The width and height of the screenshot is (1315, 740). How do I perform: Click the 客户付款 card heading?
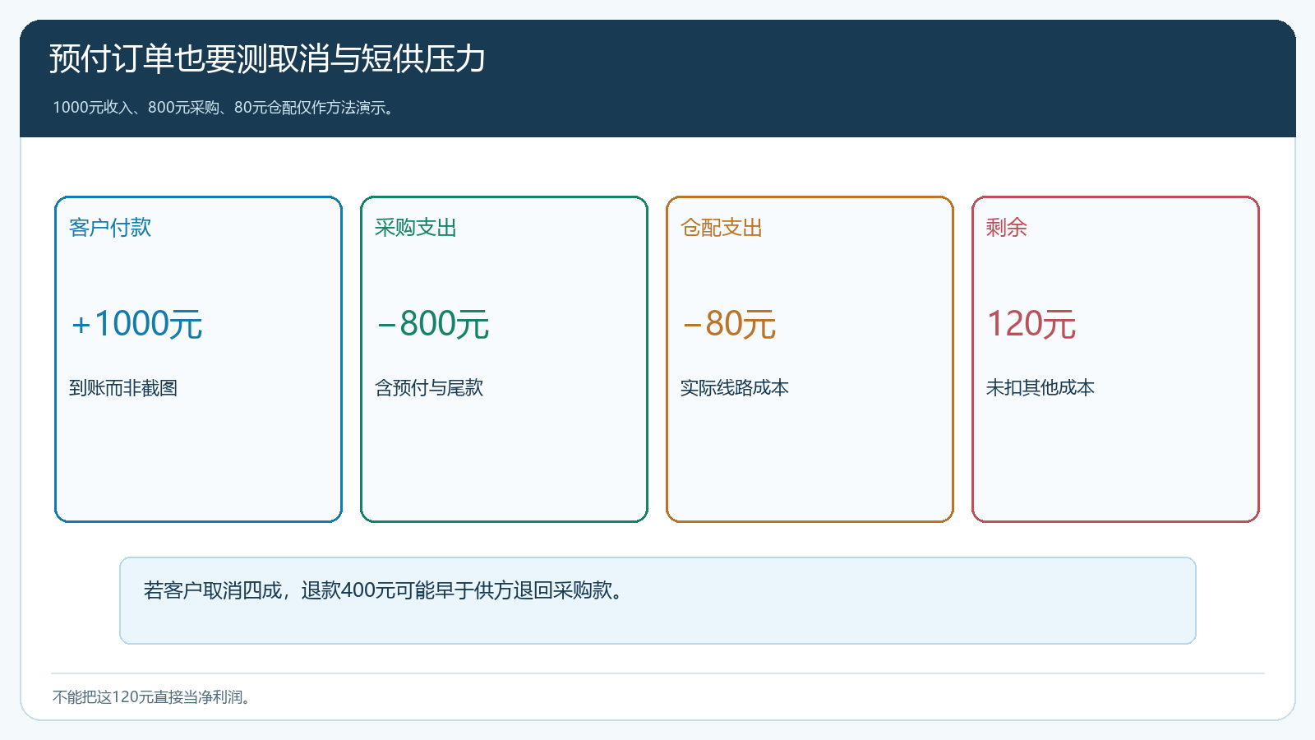point(110,228)
